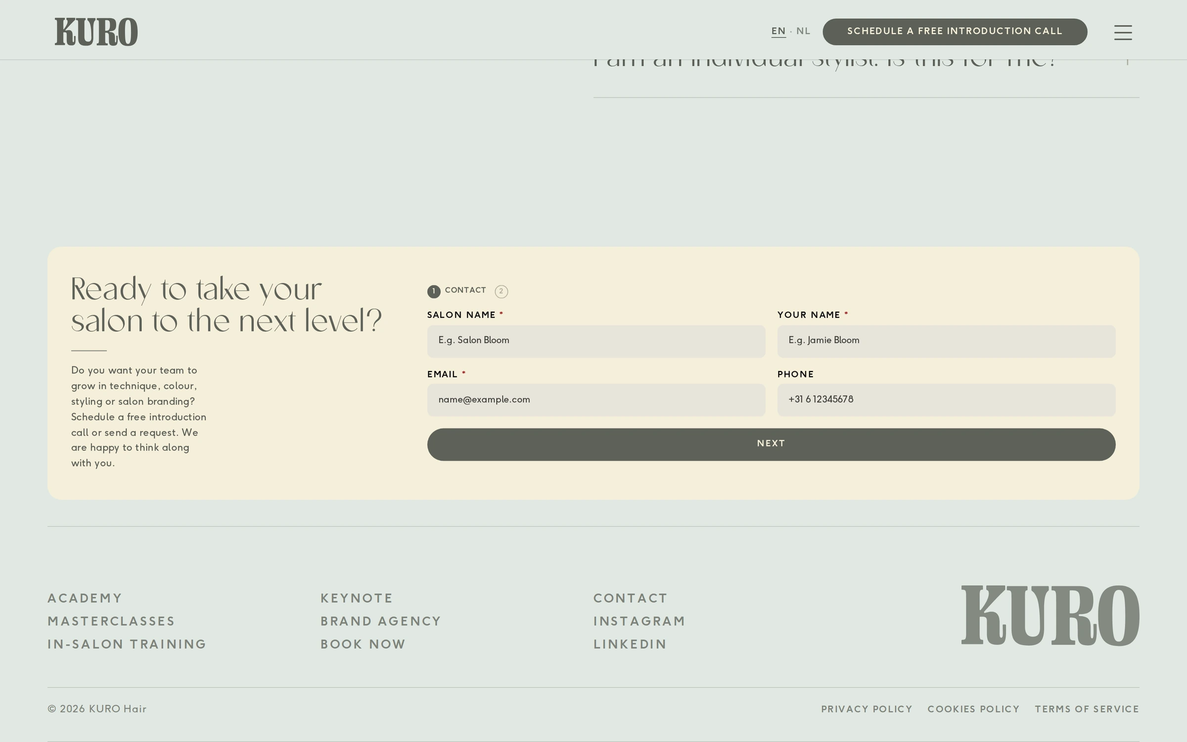Image resolution: width=1187 pixels, height=742 pixels.
Task: Open the Instagram footer link
Action: coord(639,621)
